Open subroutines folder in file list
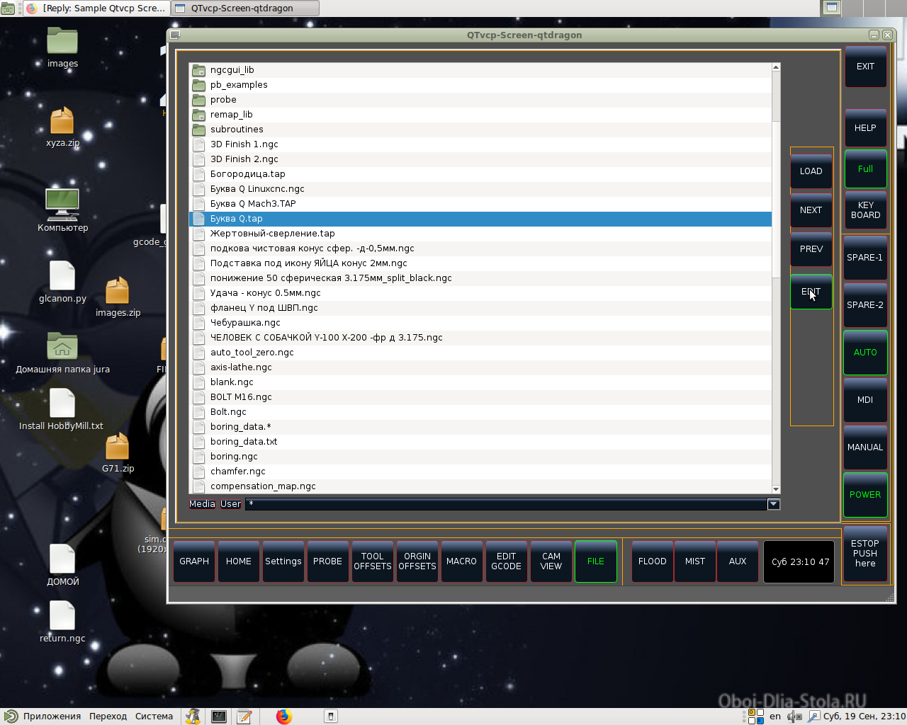907x725 pixels. [480, 130]
